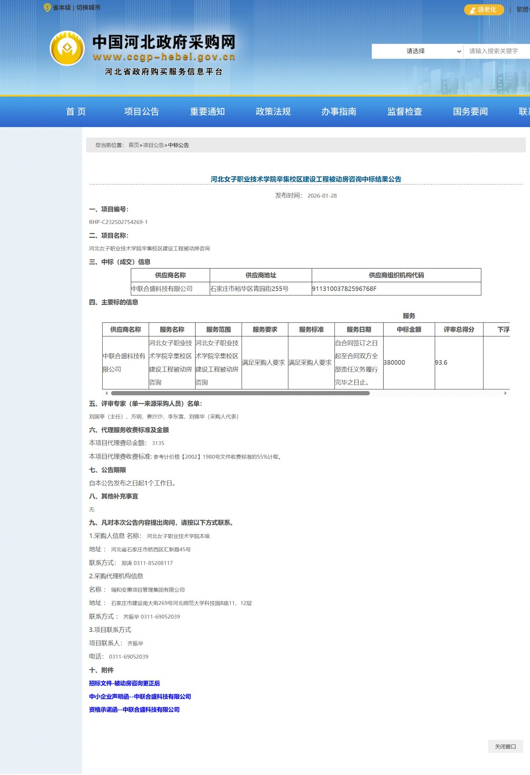Click 切换城市 to switch city

point(88,7)
